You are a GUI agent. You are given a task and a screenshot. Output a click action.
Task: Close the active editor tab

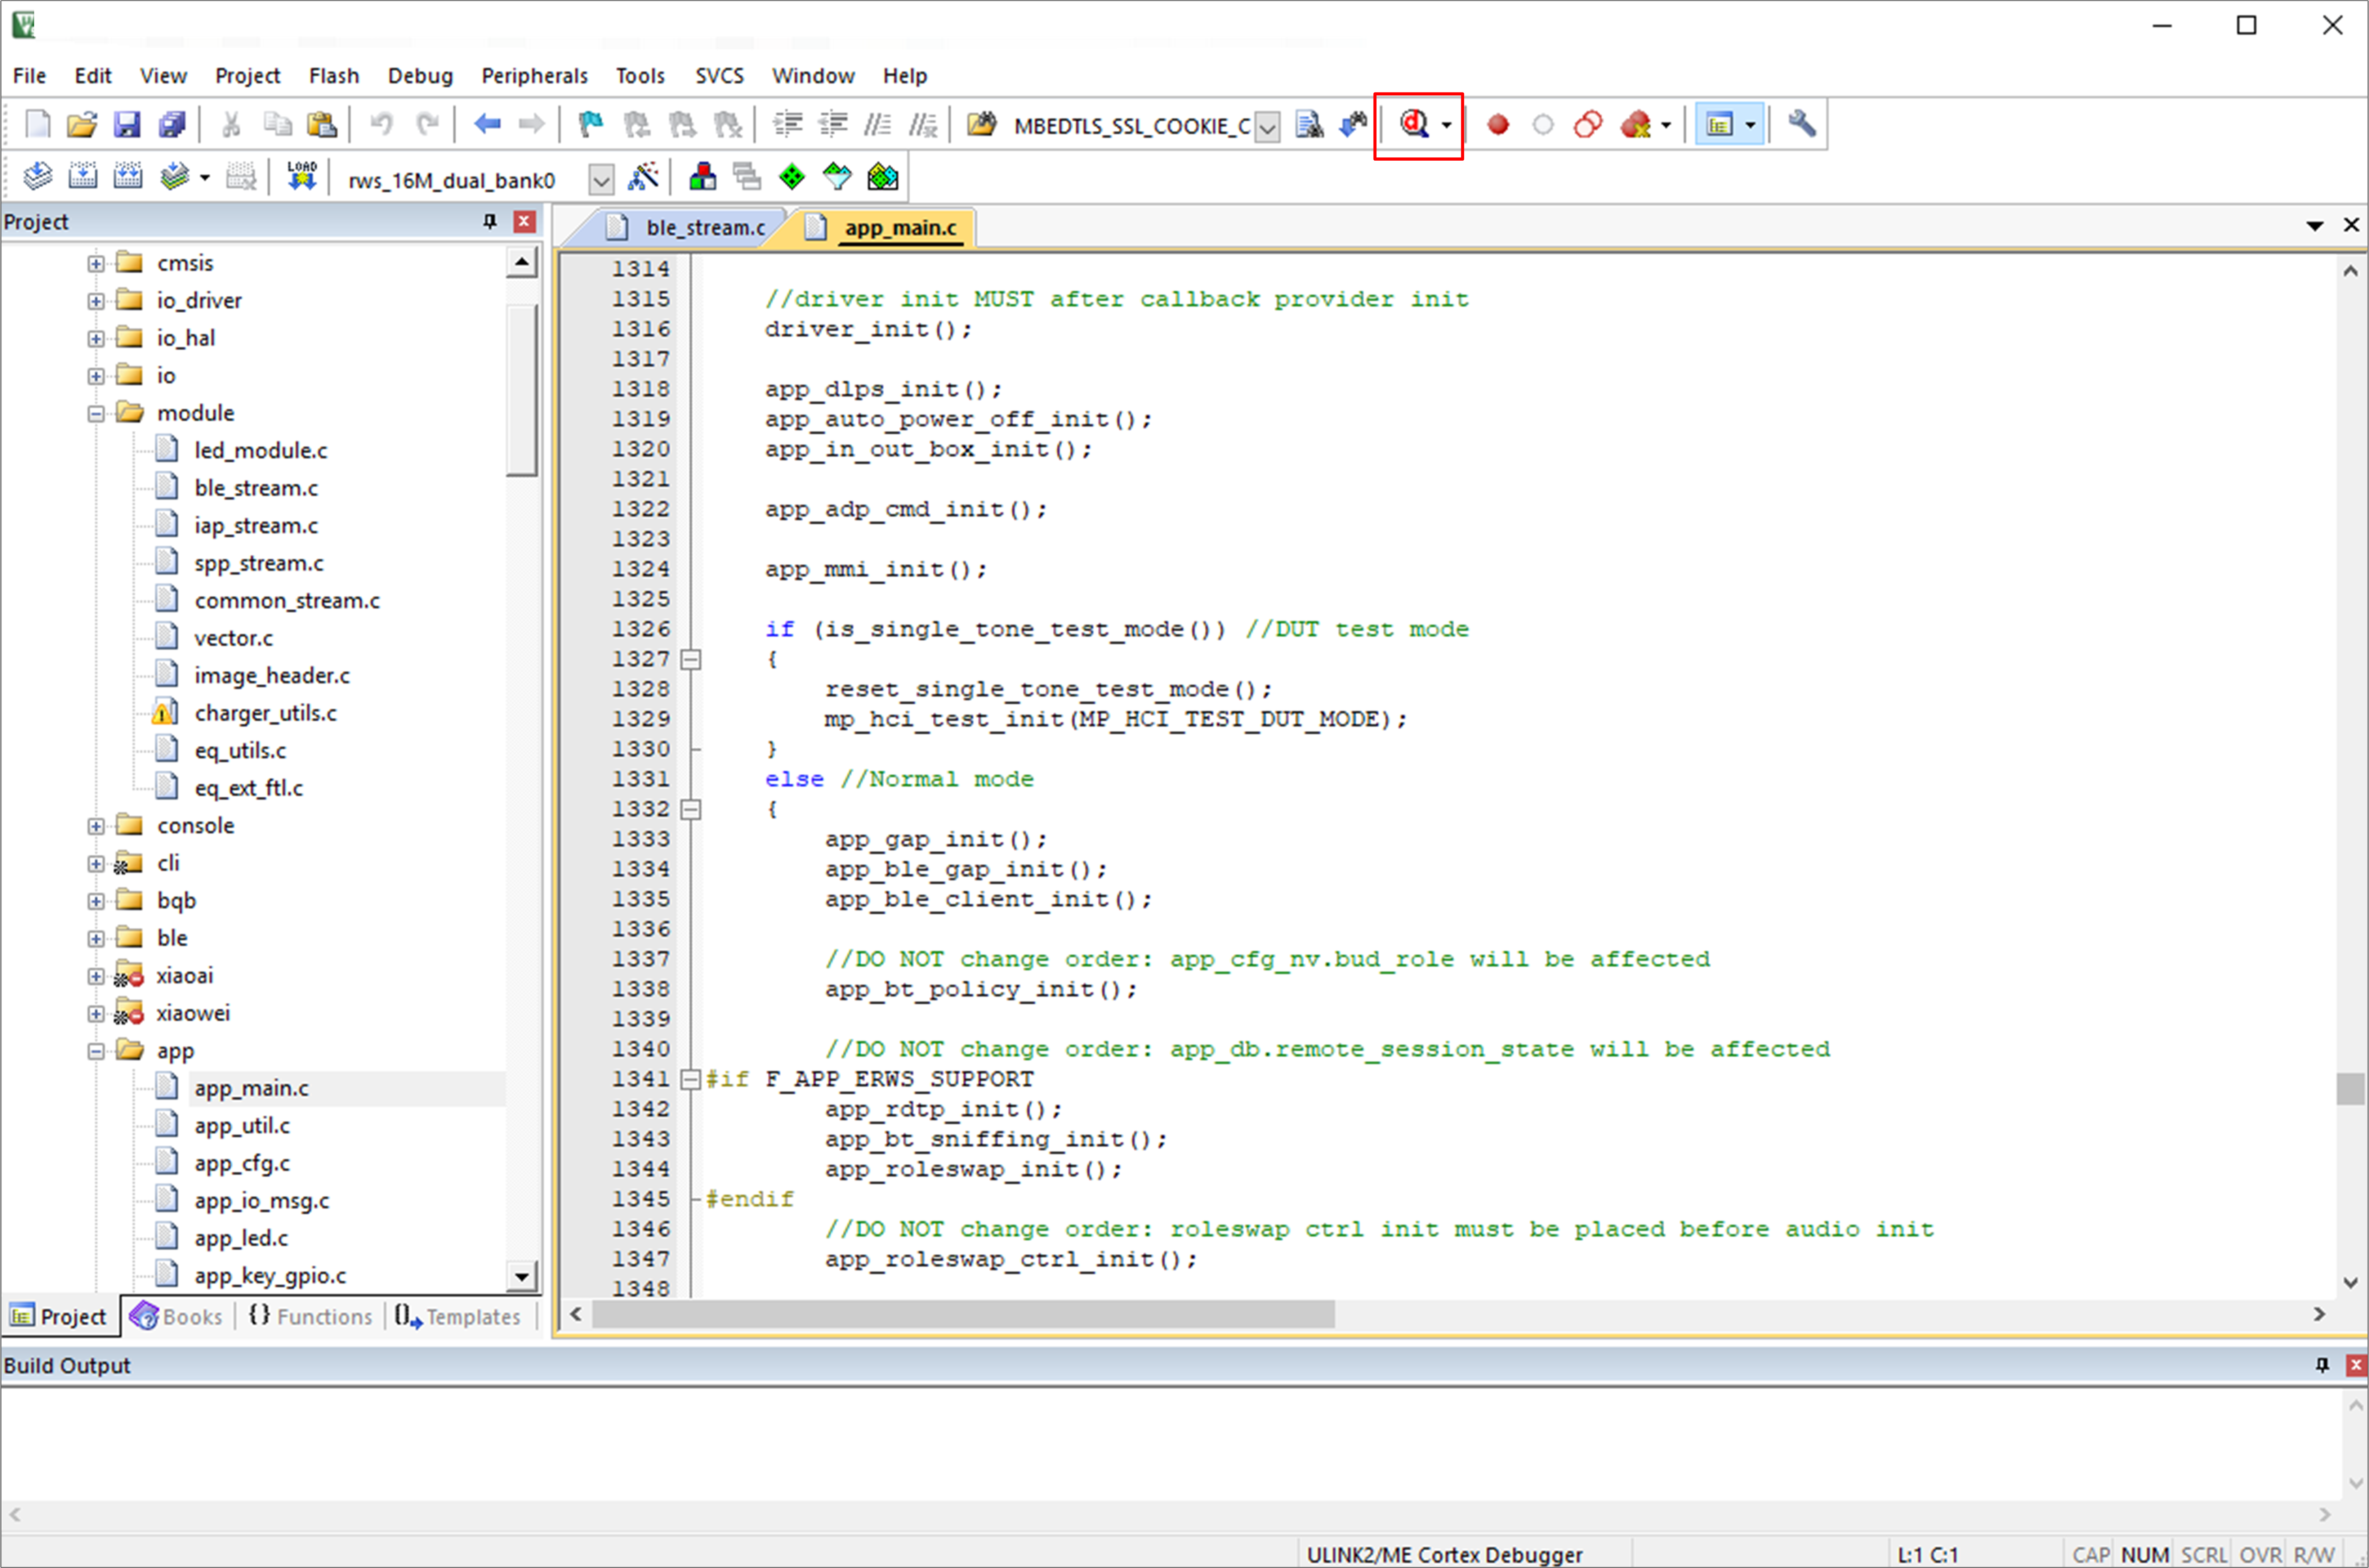coord(2351,225)
